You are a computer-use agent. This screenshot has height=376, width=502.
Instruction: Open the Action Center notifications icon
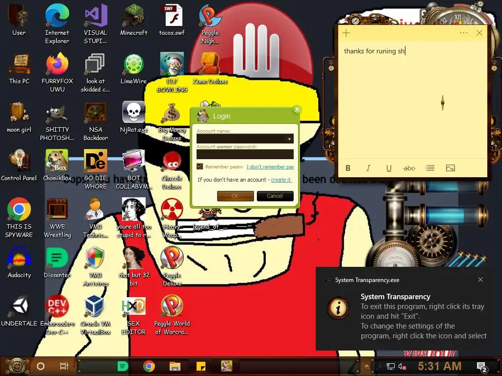(482, 367)
